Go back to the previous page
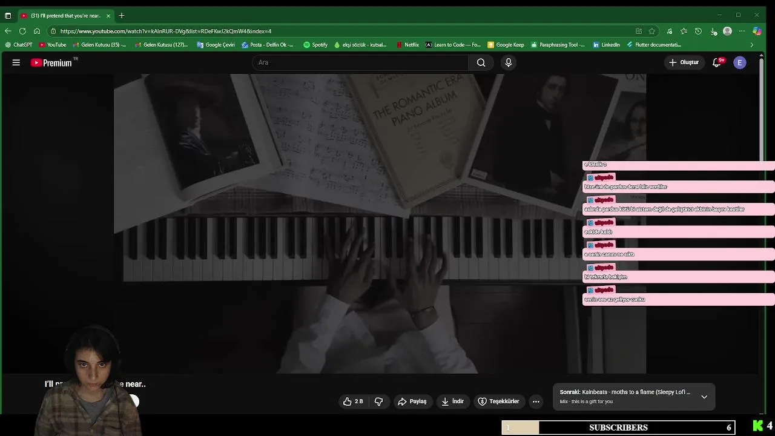 pyautogui.click(x=8, y=31)
